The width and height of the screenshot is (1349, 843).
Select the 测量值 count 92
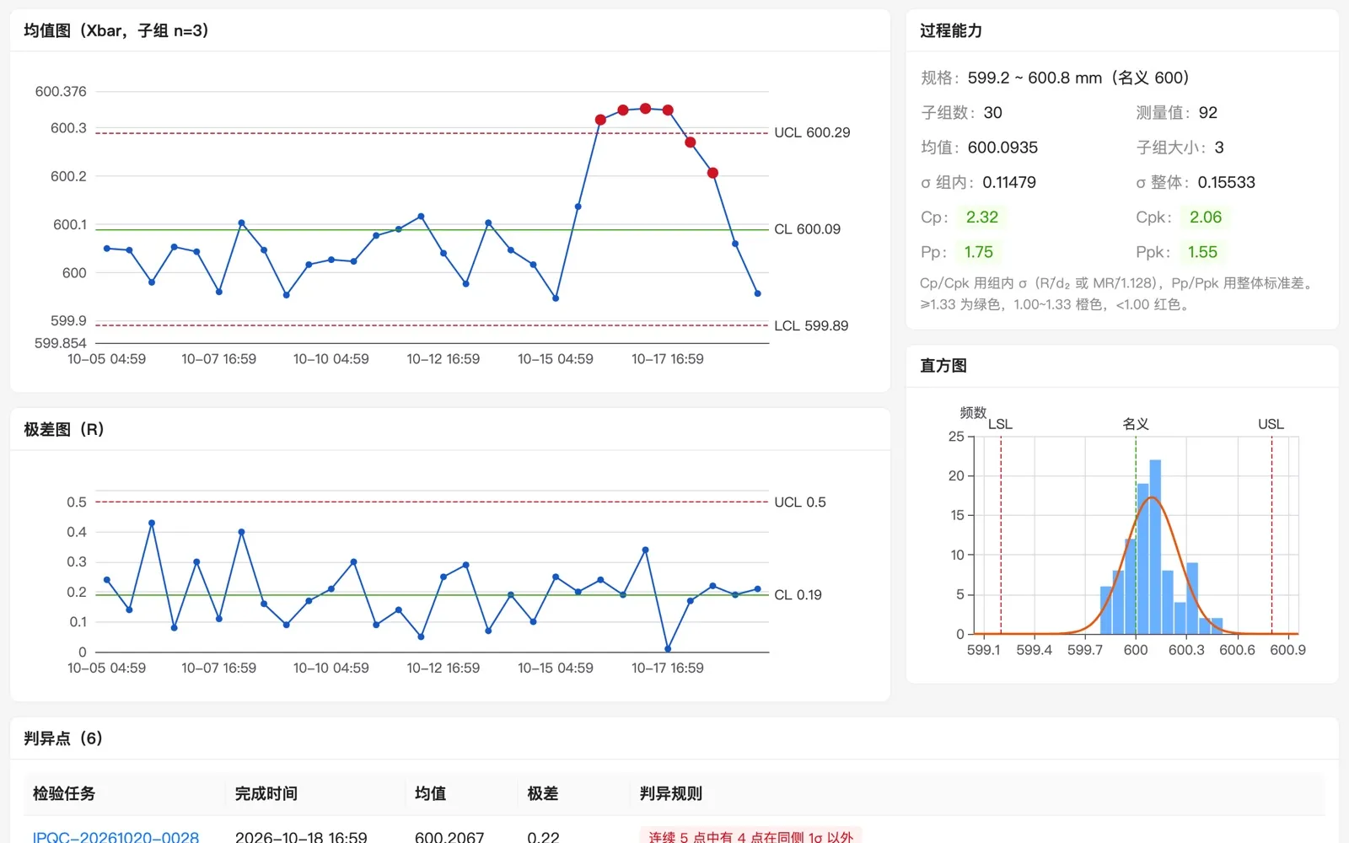(1208, 113)
